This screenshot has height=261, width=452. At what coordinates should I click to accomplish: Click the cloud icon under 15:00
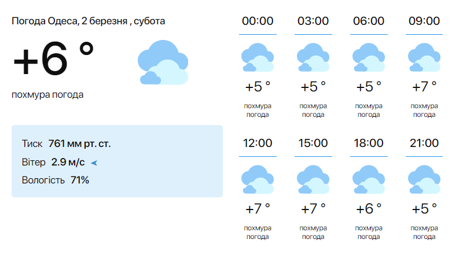313,179
